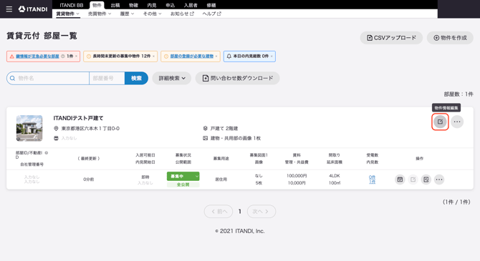The height and width of the screenshot is (261, 480).
Task: Click the 0件 link in the 反響数 column
Action: pos(372,177)
